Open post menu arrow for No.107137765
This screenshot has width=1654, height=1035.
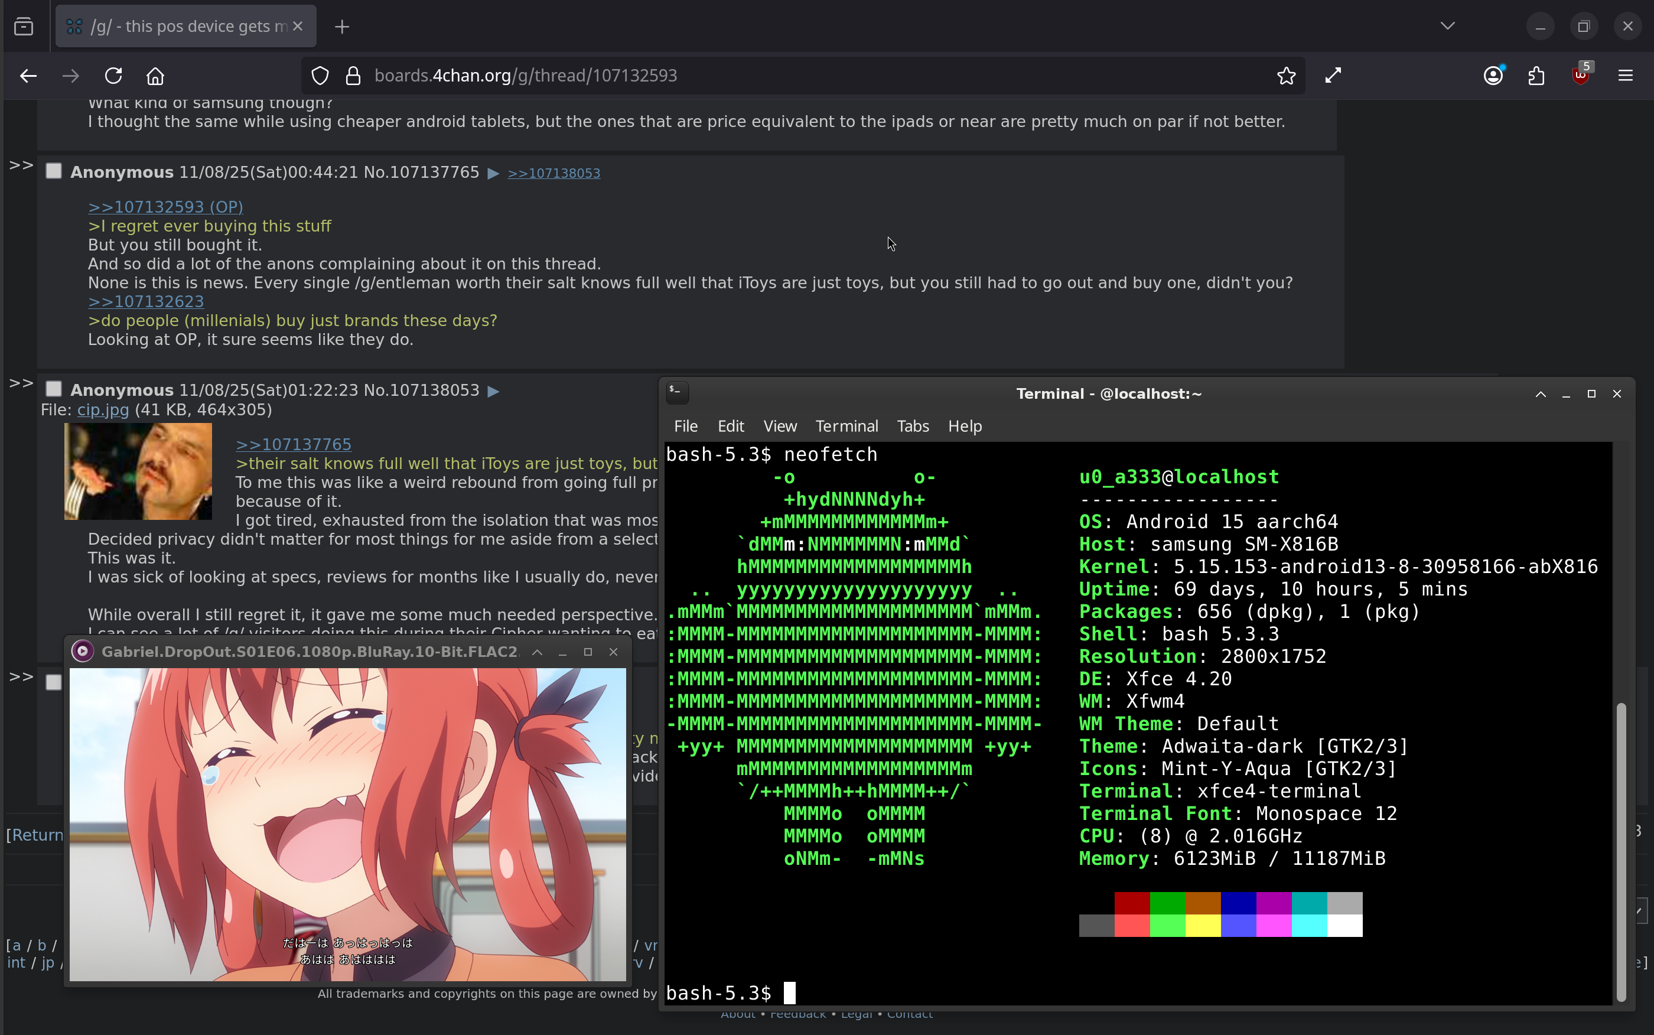[493, 173]
